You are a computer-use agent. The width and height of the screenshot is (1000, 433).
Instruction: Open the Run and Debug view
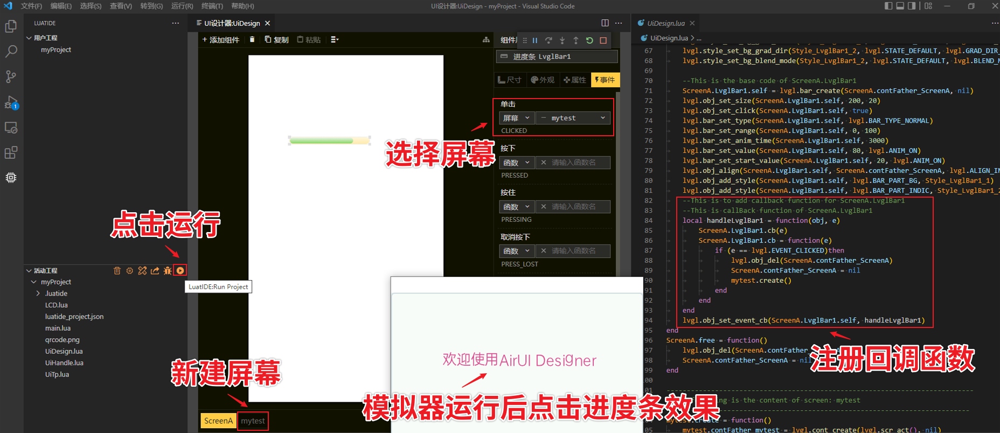11,102
